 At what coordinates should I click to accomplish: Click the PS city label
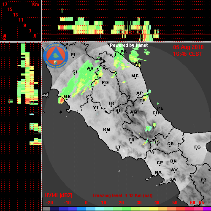pyautogui.click(x=124, y=52)
